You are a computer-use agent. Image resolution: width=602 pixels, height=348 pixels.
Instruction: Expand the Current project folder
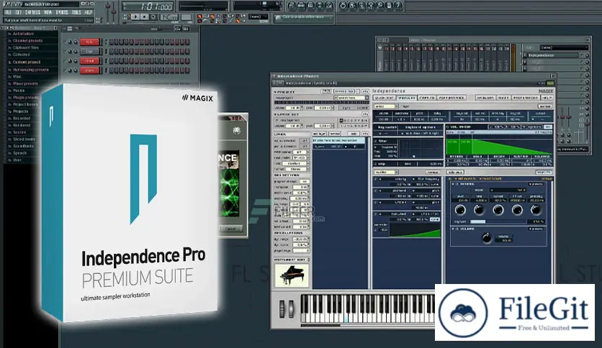tap(26, 62)
